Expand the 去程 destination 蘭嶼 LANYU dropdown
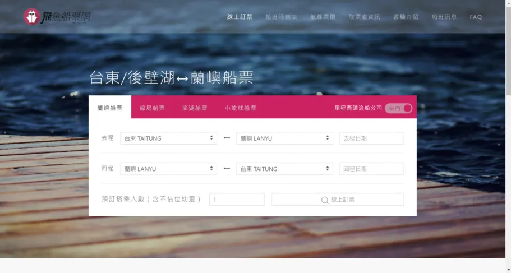This screenshot has height=273, width=511. [284, 138]
